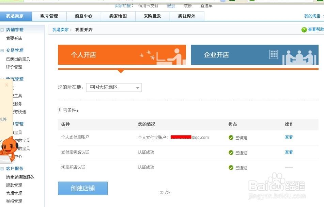Screen dimensions: 324x207
Task: Click the 创建店铺 button
Action: [83, 188]
